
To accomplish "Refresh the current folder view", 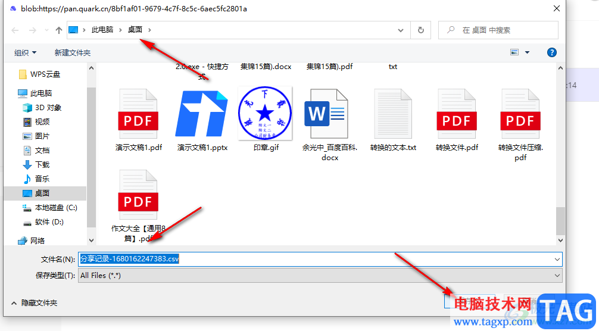I will 420,30.
